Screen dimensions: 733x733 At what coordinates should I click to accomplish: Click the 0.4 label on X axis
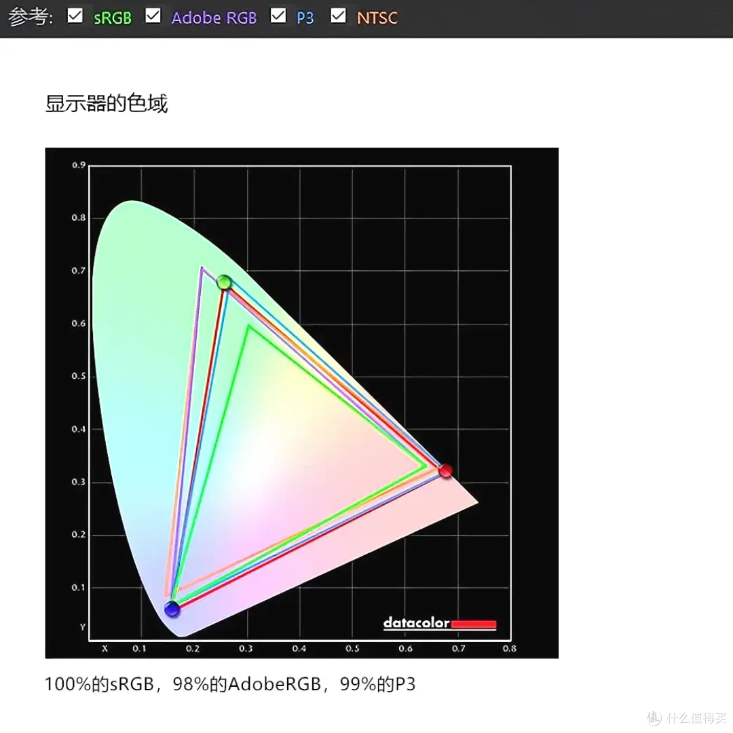(x=299, y=648)
